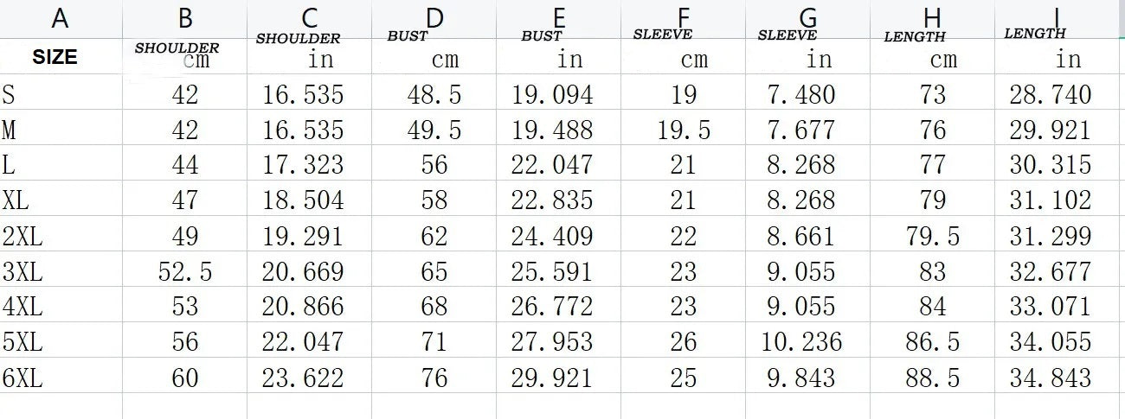Click the SIZE header cell
Image resolution: width=1125 pixels, height=419 pixels.
(55, 57)
